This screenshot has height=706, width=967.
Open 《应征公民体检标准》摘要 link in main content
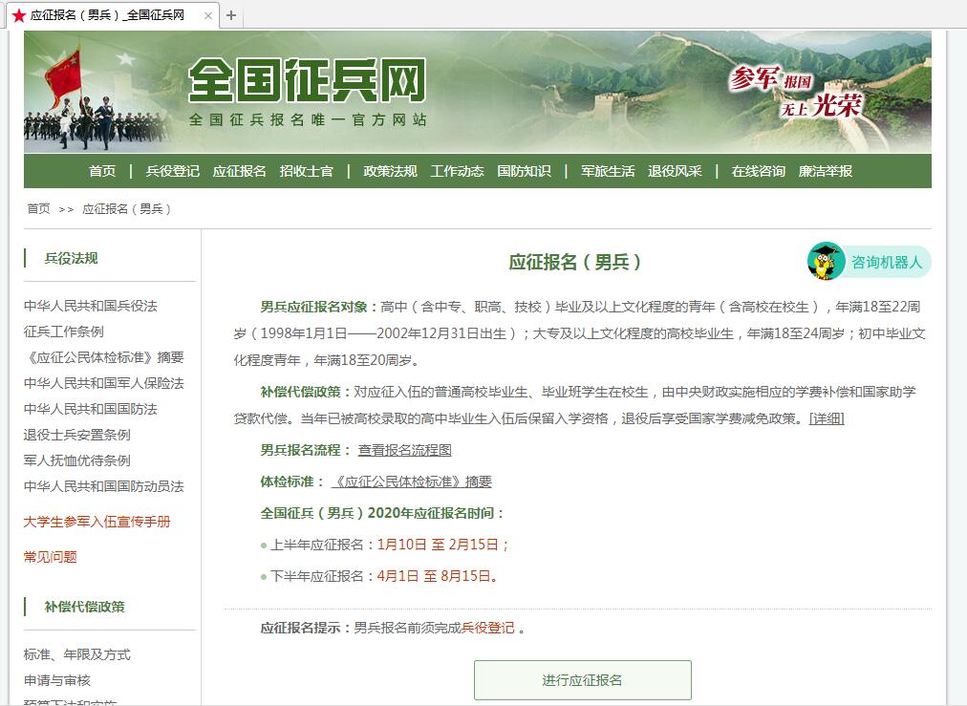coord(412,481)
